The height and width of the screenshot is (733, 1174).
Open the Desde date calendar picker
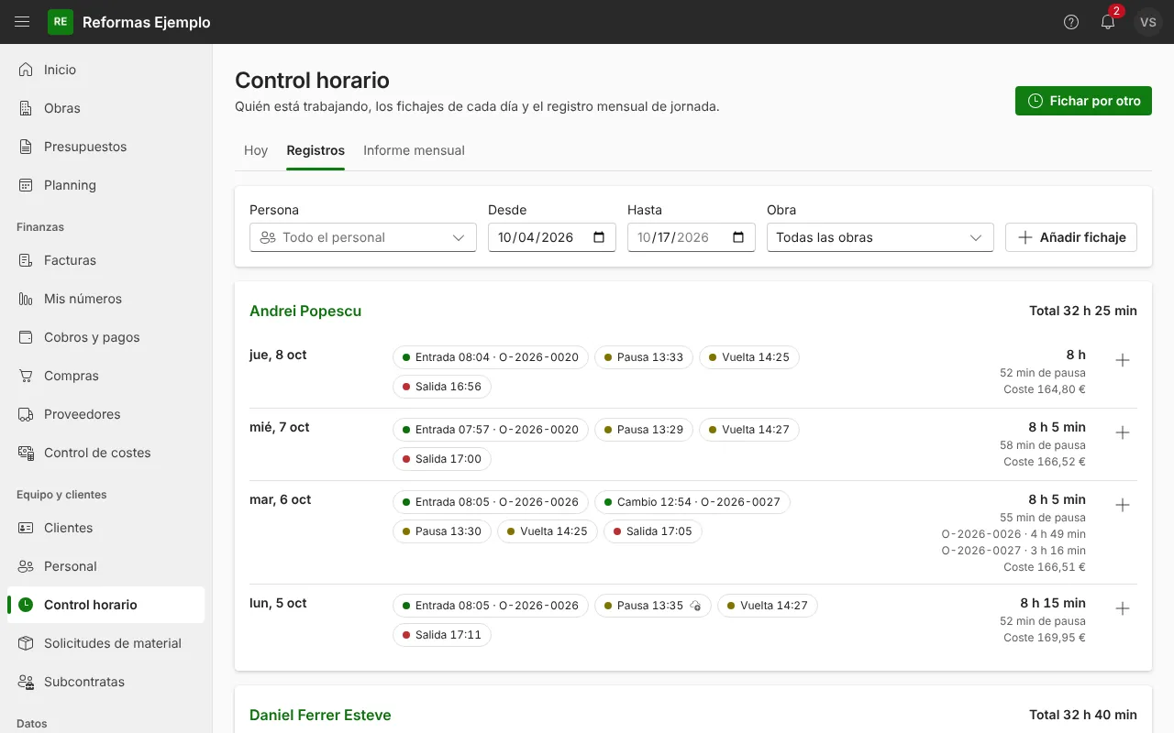pyautogui.click(x=599, y=237)
